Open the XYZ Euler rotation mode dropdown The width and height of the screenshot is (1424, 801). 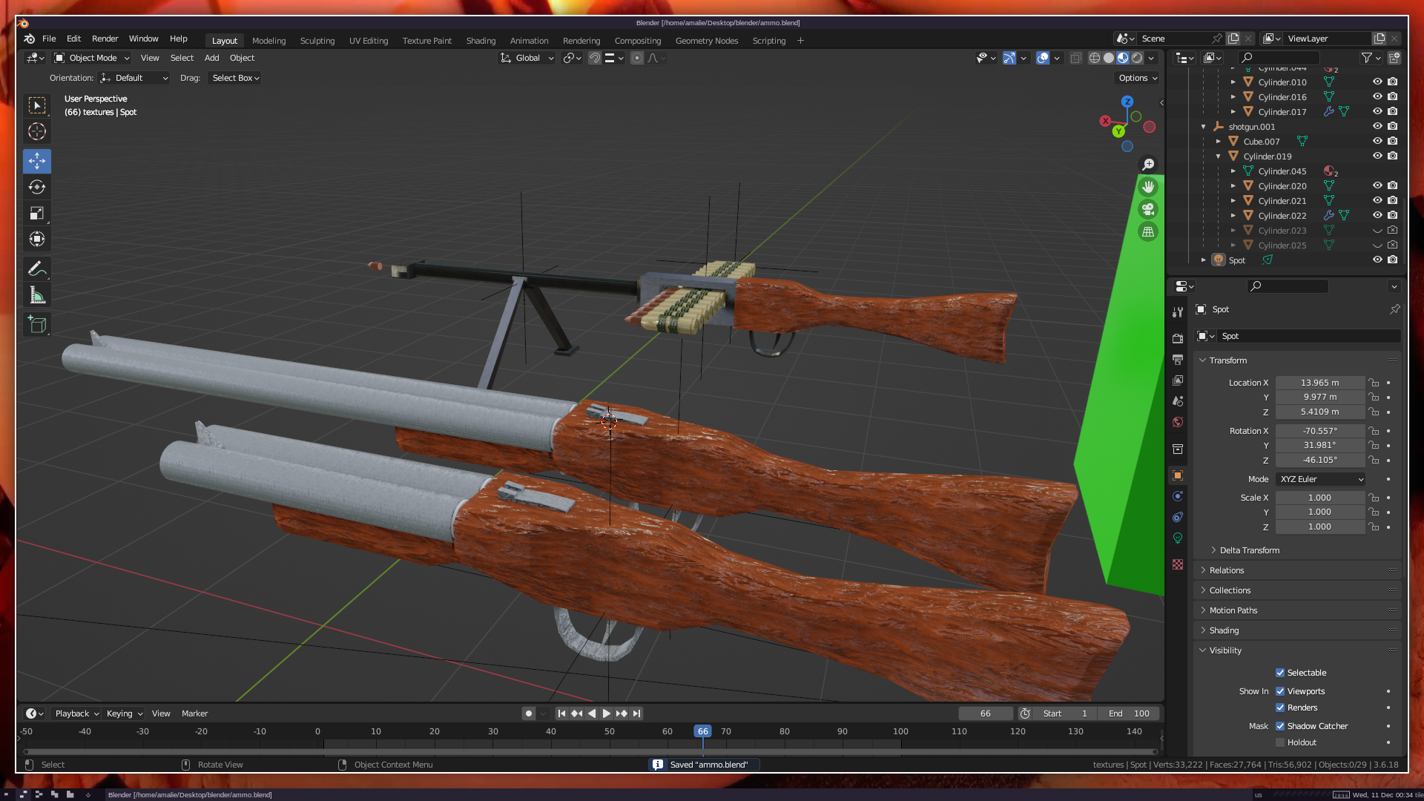pyautogui.click(x=1320, y=479)
